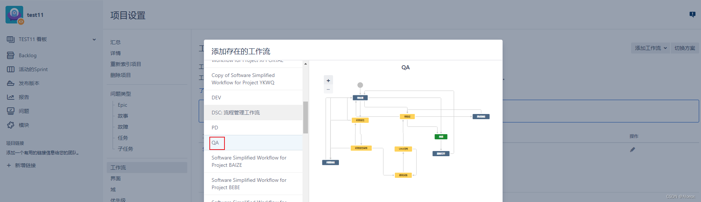Expand the TEST11 看板 dropdown chevron
Viewport: 701px width, 202px height.
(94, 40)
